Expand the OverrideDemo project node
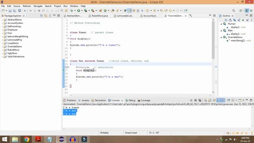 [2, 46]
